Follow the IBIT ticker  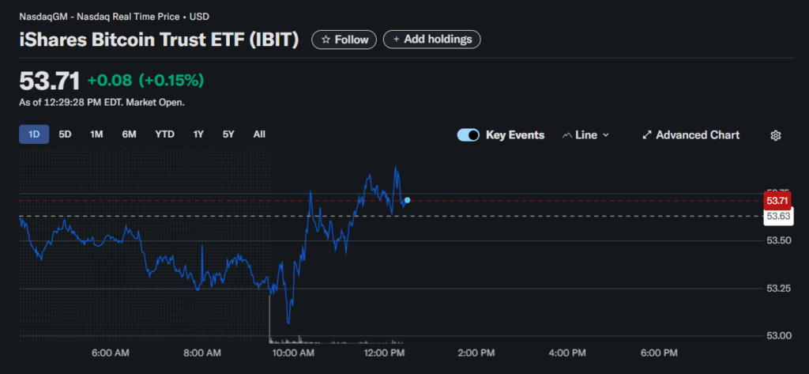click(x=344, y=40)
